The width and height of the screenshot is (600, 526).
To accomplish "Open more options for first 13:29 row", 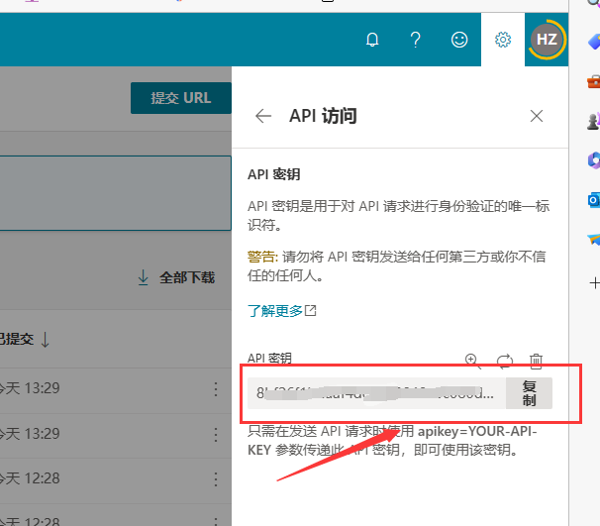I will 216,389.
